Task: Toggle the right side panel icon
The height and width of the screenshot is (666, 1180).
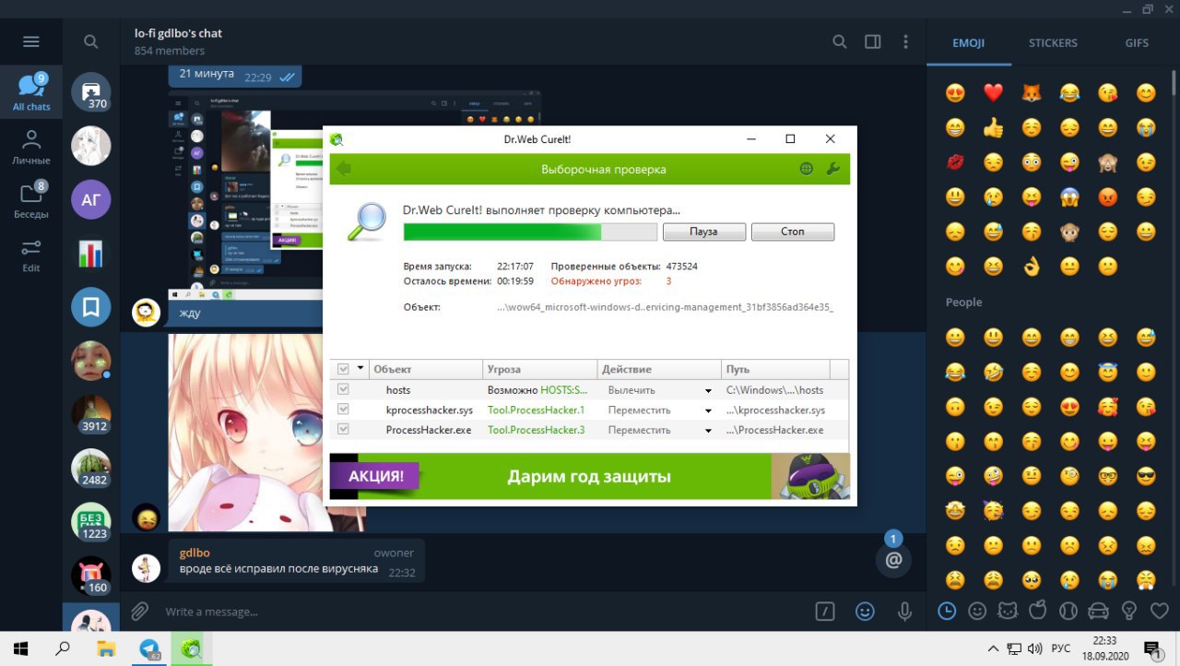Action: [872, 42]
